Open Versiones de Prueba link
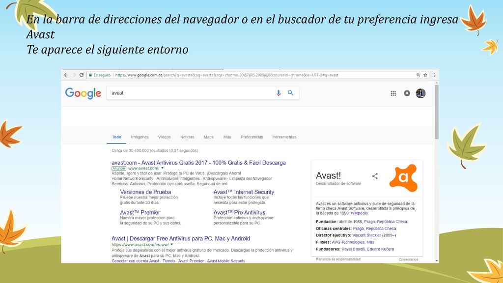Screen dimensions: 503x283 pyautogui.click(x=145, y=192)
